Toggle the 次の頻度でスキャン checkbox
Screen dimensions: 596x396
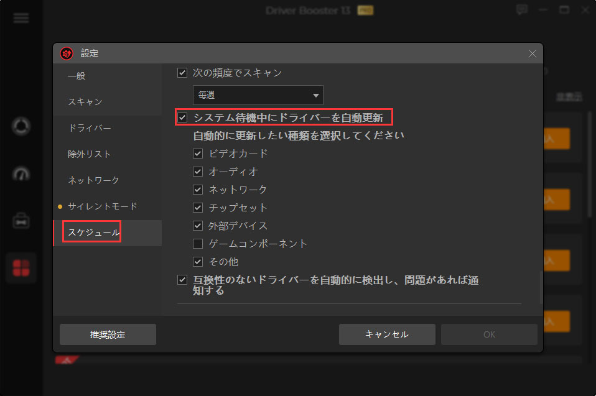[182, 73]
